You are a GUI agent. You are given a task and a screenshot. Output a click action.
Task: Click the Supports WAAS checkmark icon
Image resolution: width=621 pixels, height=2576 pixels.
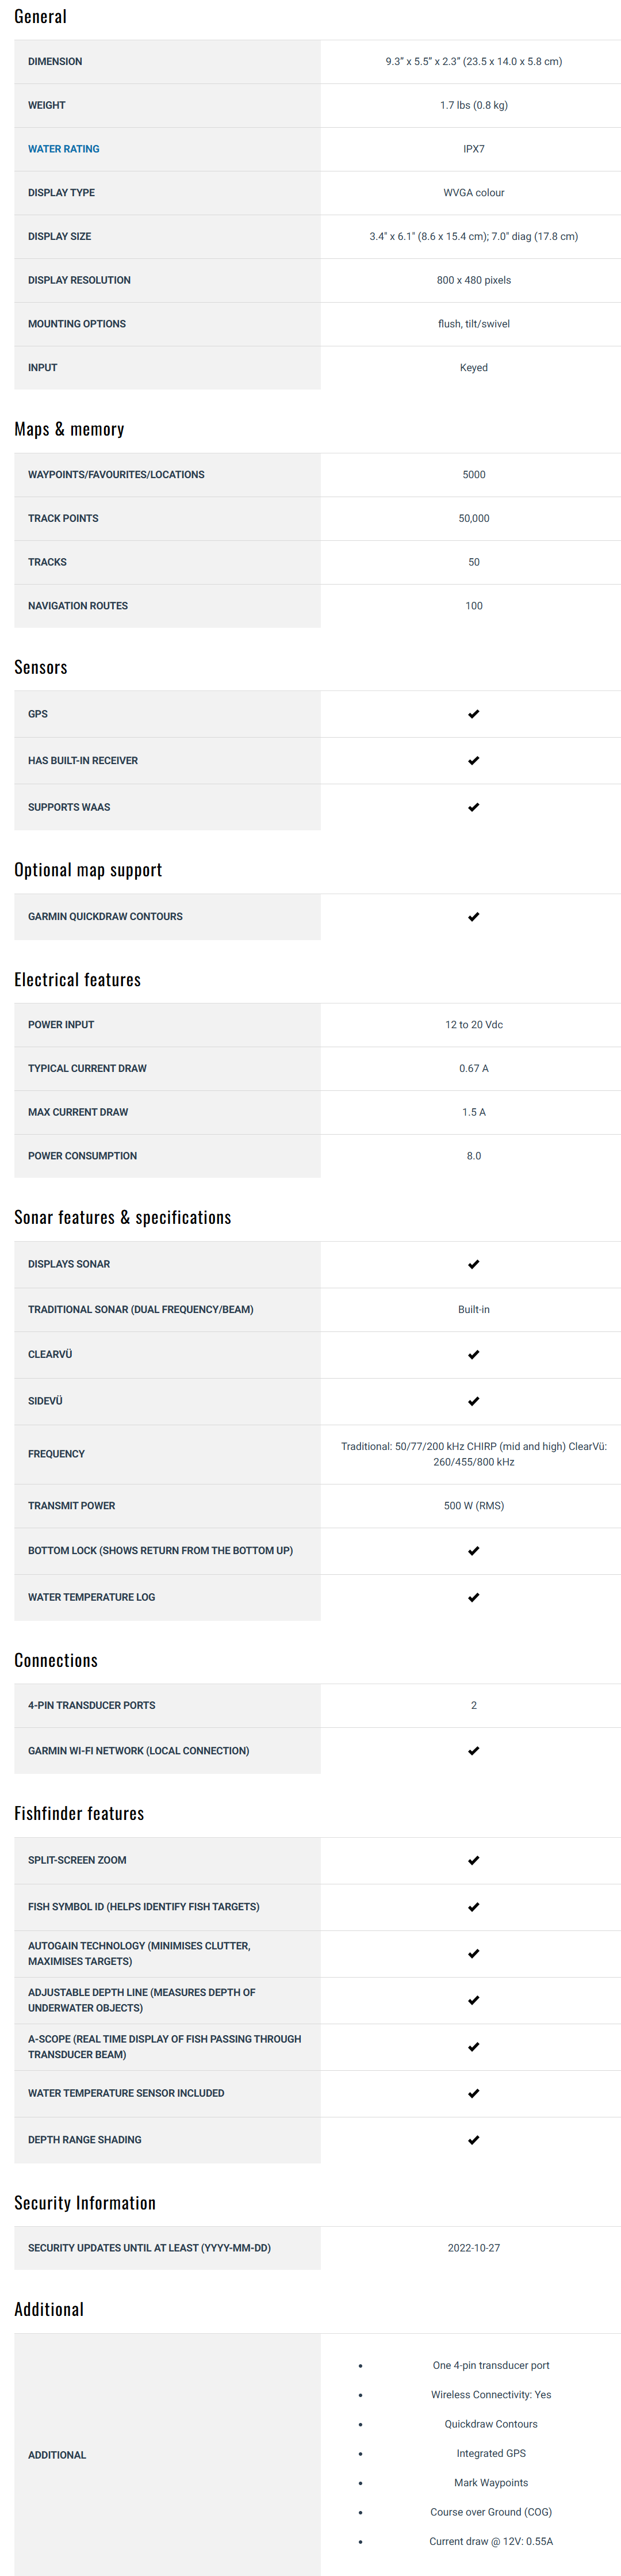pyautogui.click(x=473, y=807)
